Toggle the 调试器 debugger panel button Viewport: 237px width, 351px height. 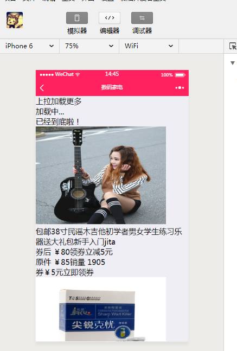pos(142,18)
